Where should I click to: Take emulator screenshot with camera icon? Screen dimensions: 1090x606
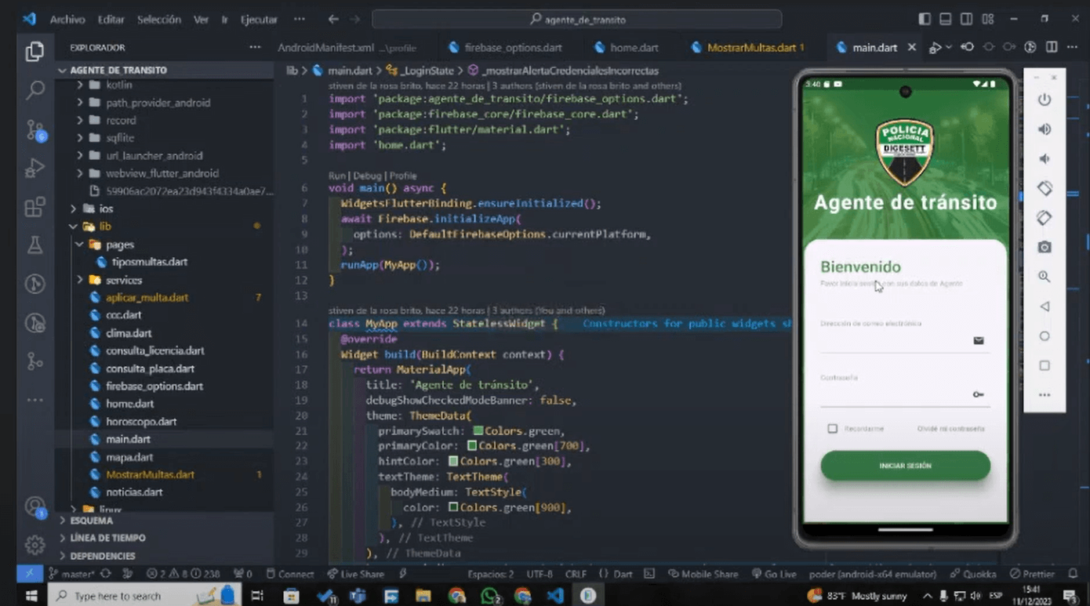(1045, 247)
